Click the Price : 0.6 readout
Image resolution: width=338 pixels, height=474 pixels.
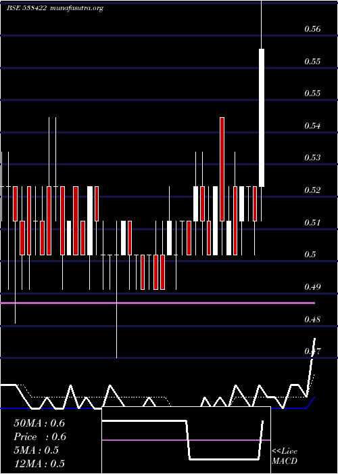(x=40, y=437)
